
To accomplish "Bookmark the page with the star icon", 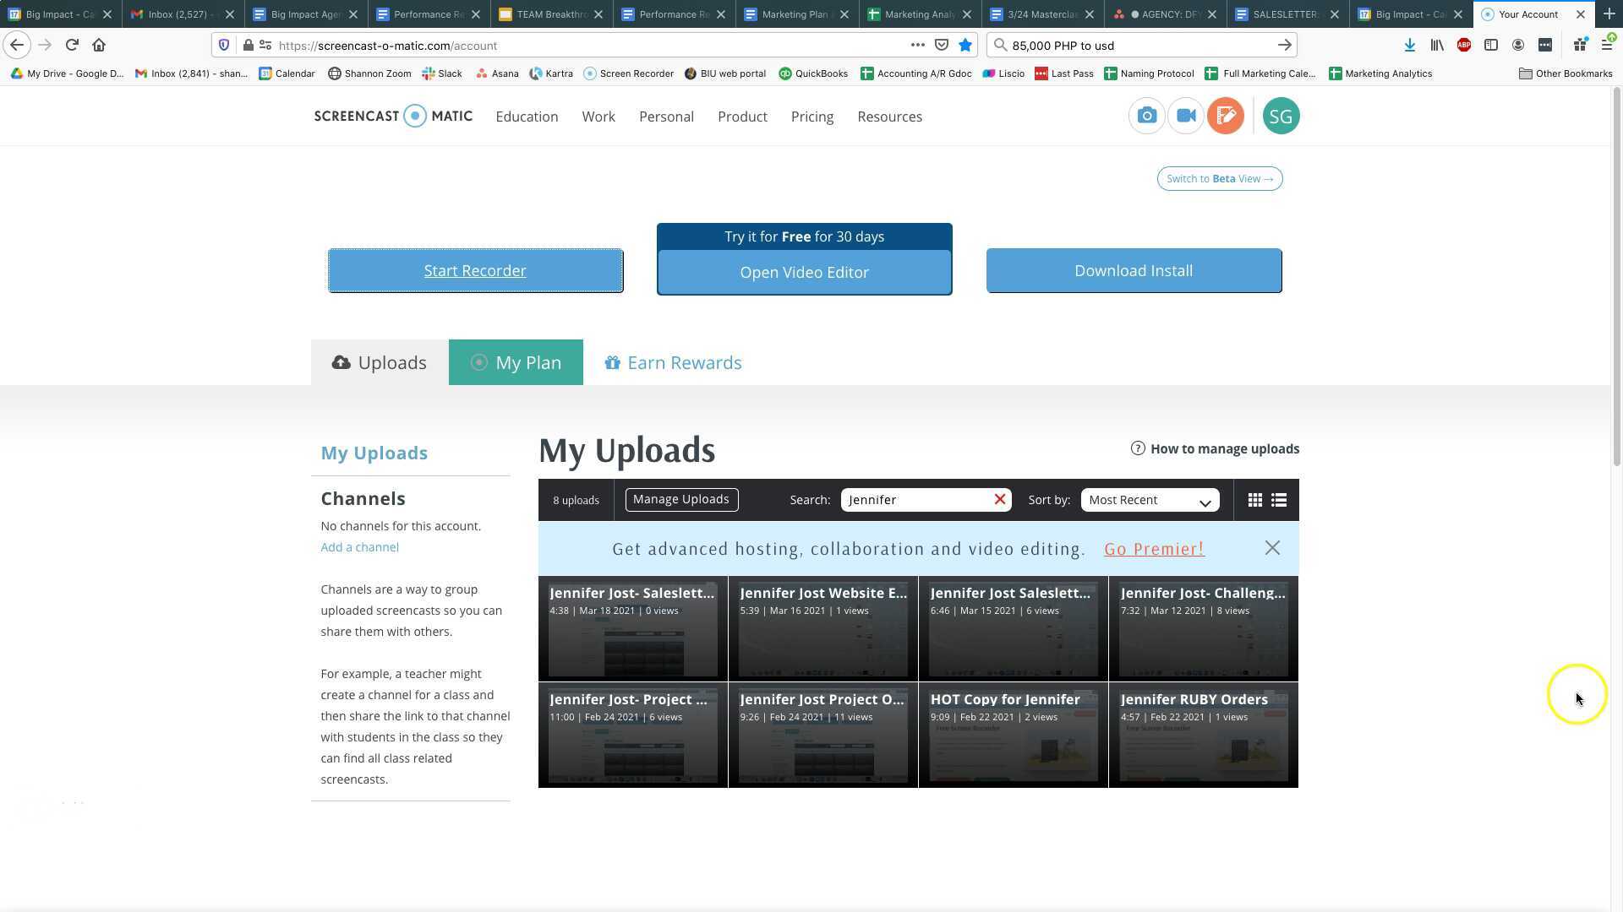I will click(965, 45).
